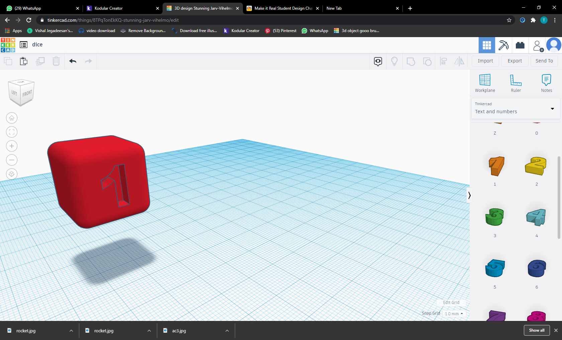Click the design name dice
562x340 pixels.
(x=37, y=45)
